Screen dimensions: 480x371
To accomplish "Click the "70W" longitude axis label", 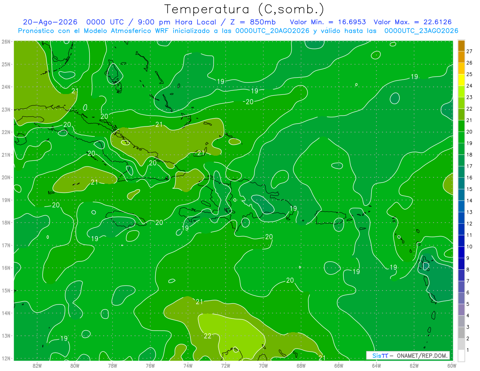I will (263, 365).
